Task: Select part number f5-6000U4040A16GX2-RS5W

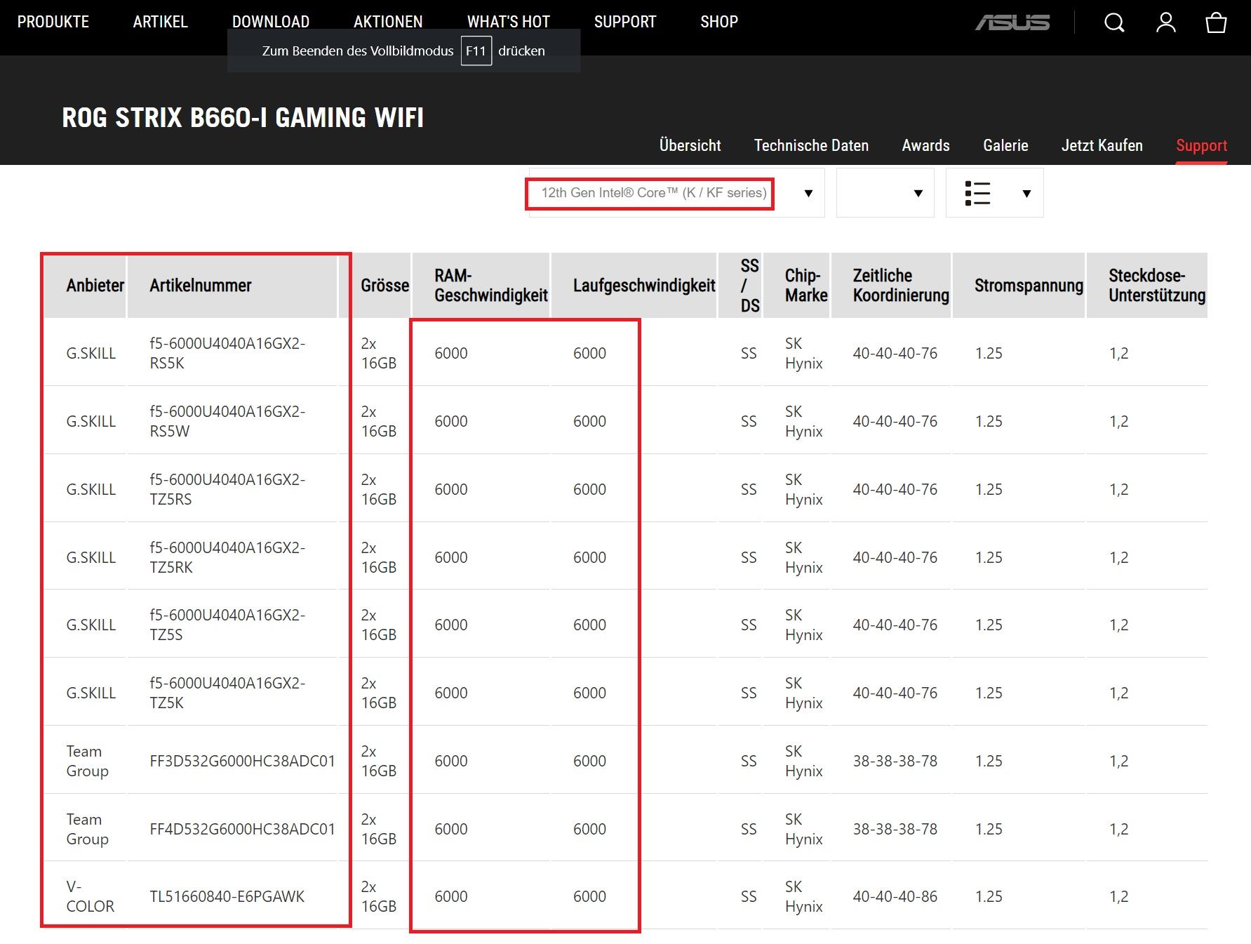Action: 227,421
